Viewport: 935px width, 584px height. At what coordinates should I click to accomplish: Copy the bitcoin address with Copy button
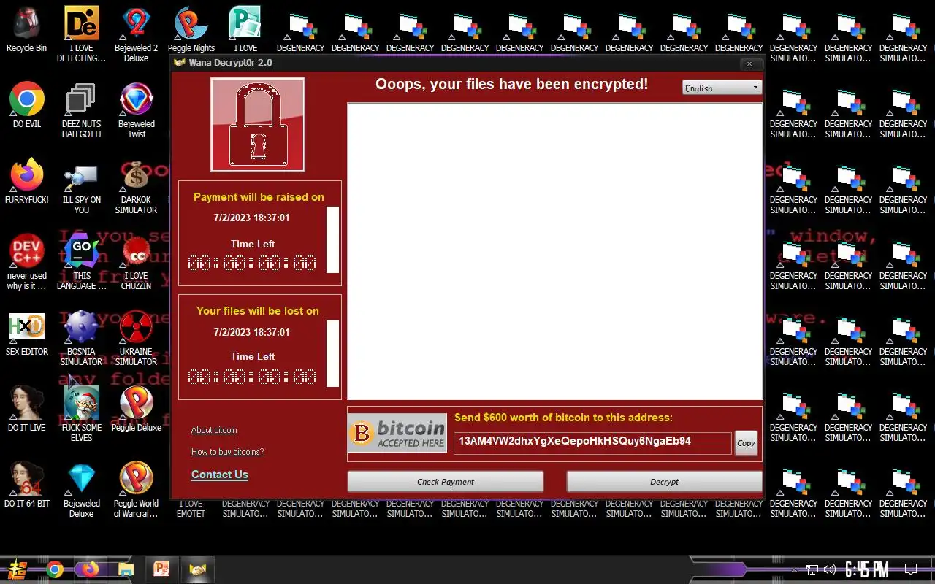click(746, 443)
